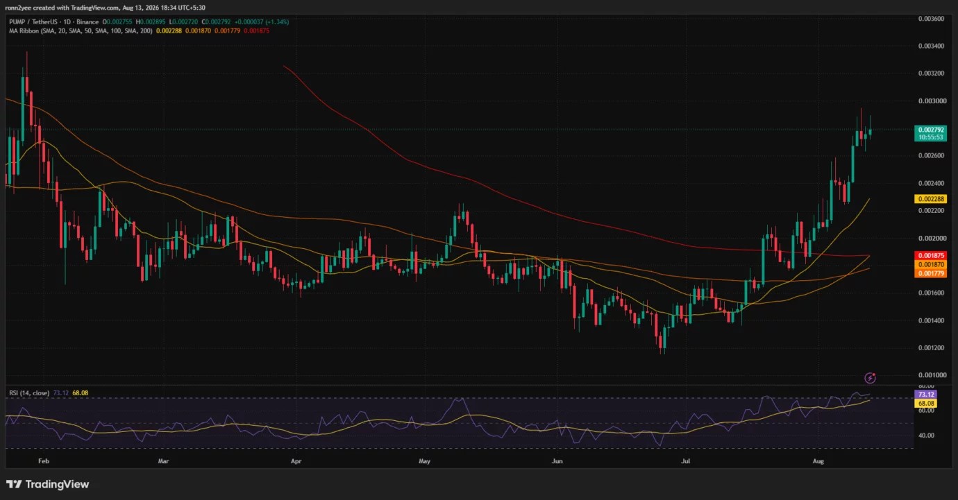The width and height of the screenshot is (958, 500).
Task: Click the 0.002400 price axis label
Action: (931, 184)
